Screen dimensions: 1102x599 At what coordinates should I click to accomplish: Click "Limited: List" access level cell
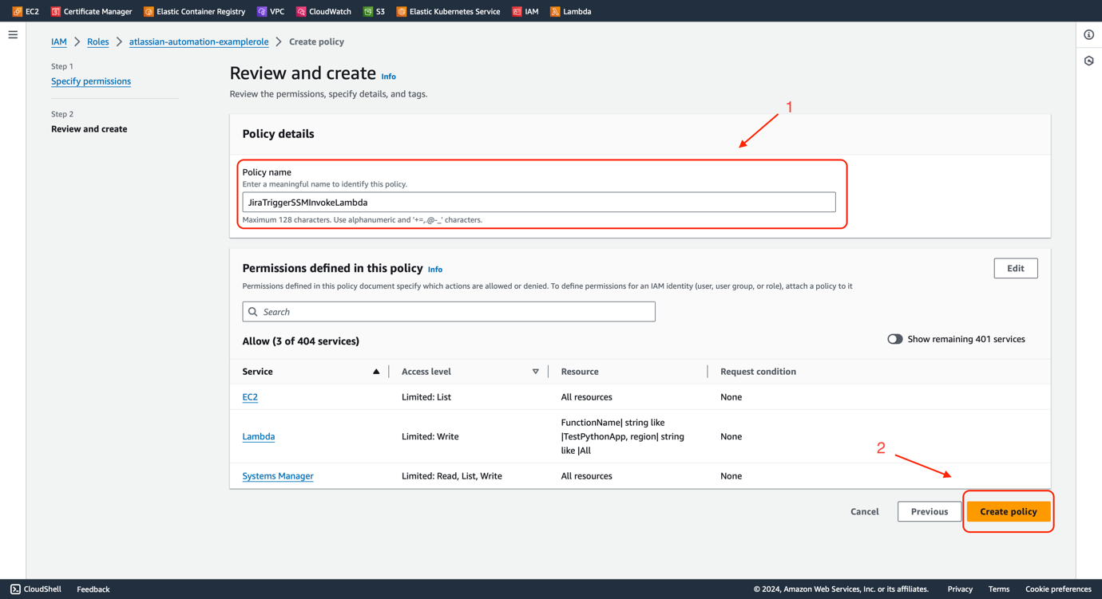point(426,397)
